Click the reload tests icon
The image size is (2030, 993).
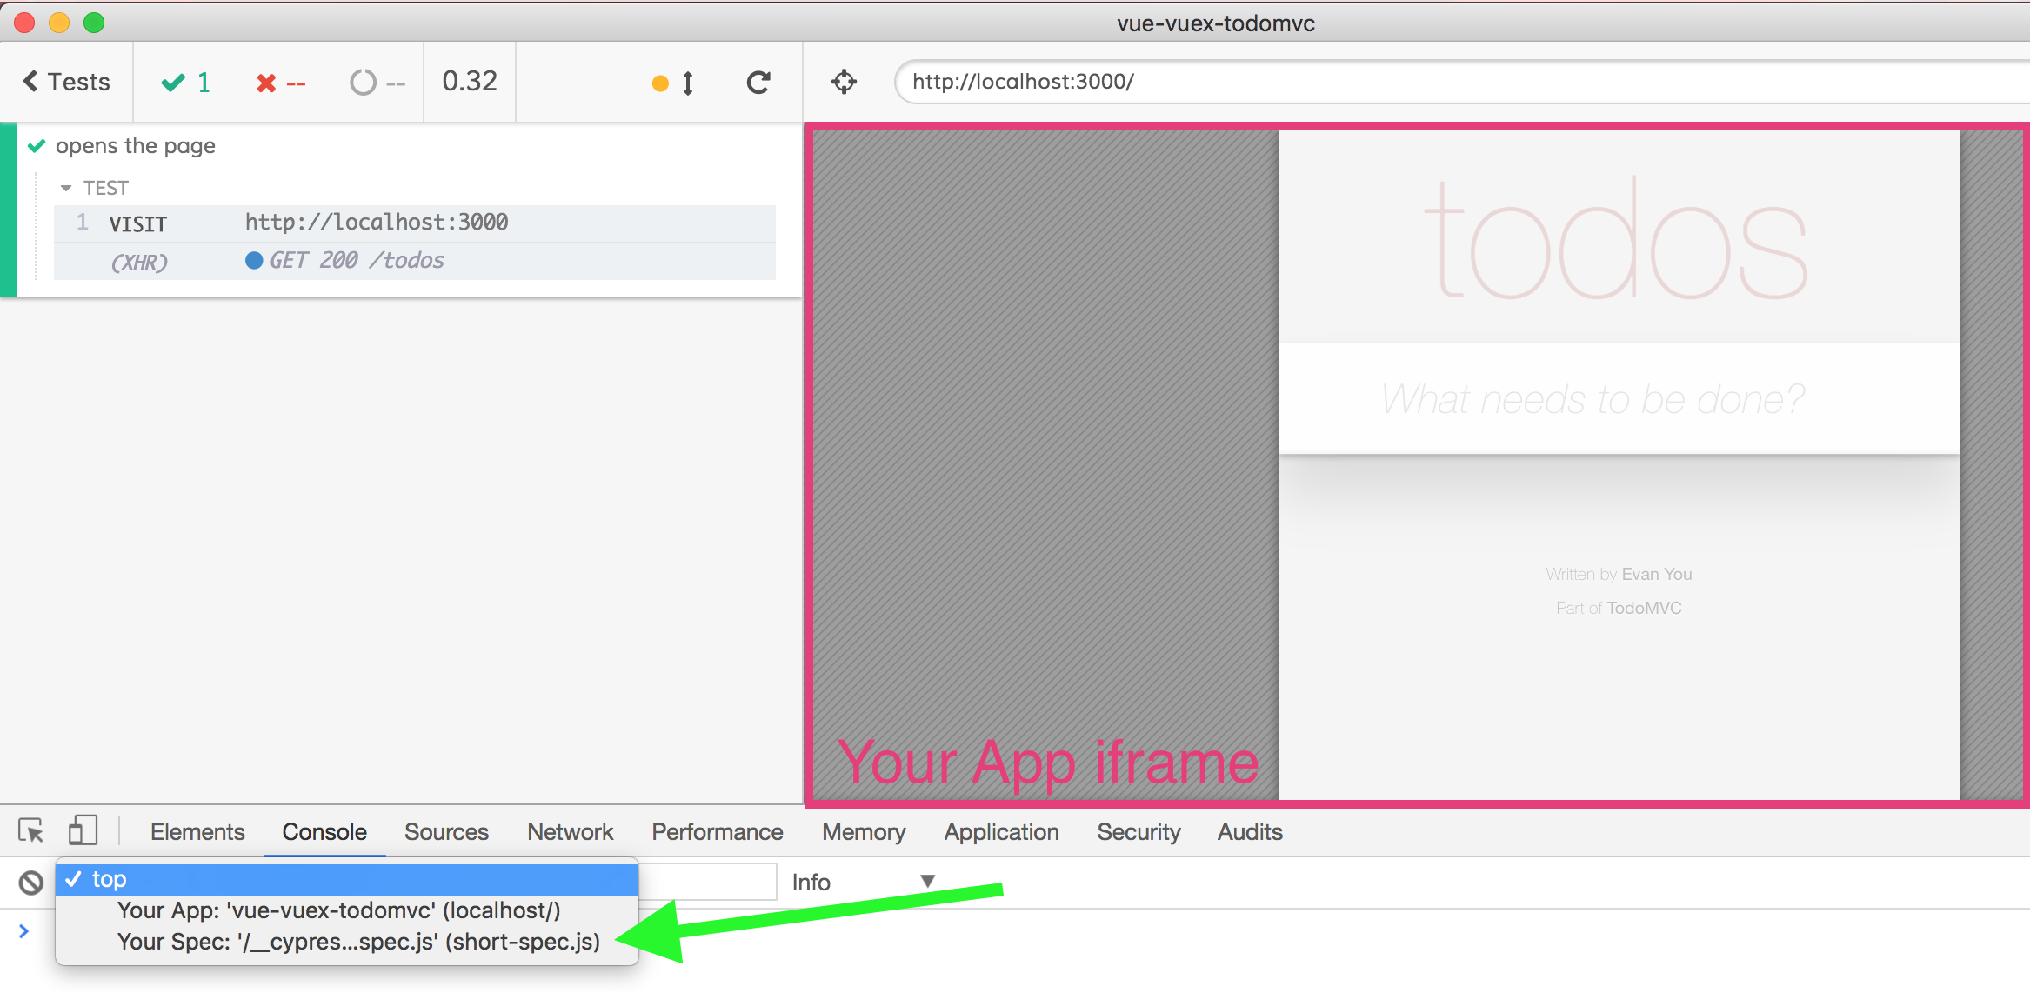tap(758, 83)
